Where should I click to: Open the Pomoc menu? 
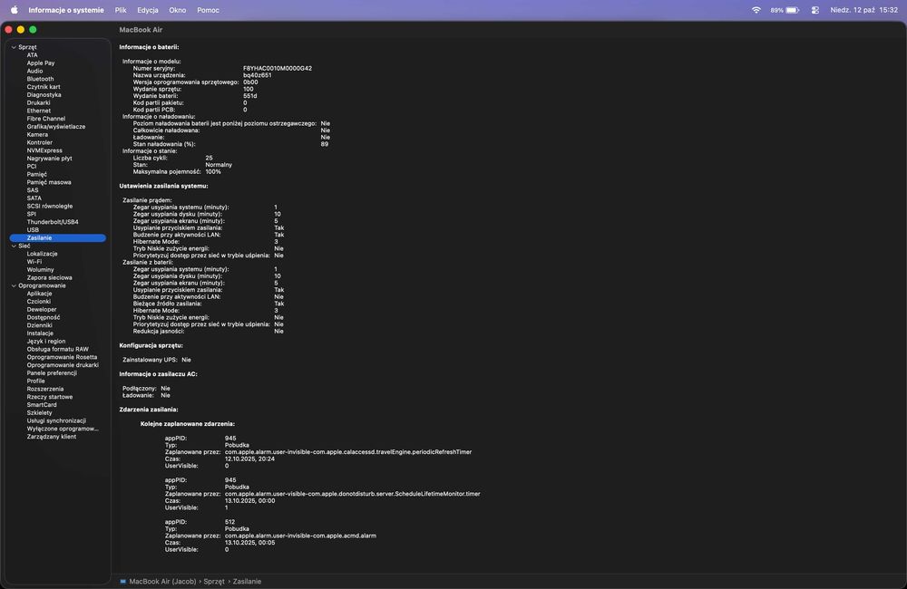pyautogui.click(x=208, y=10)
